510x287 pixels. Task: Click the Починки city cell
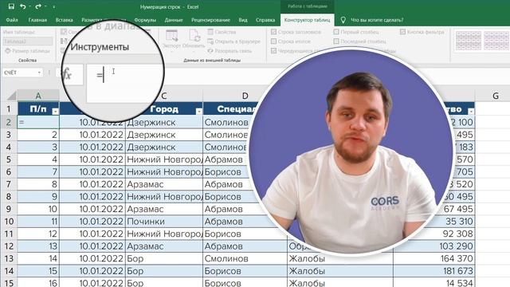(164, 222)
